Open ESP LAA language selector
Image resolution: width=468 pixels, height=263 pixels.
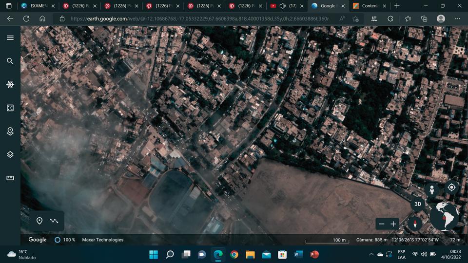(401, 254)
